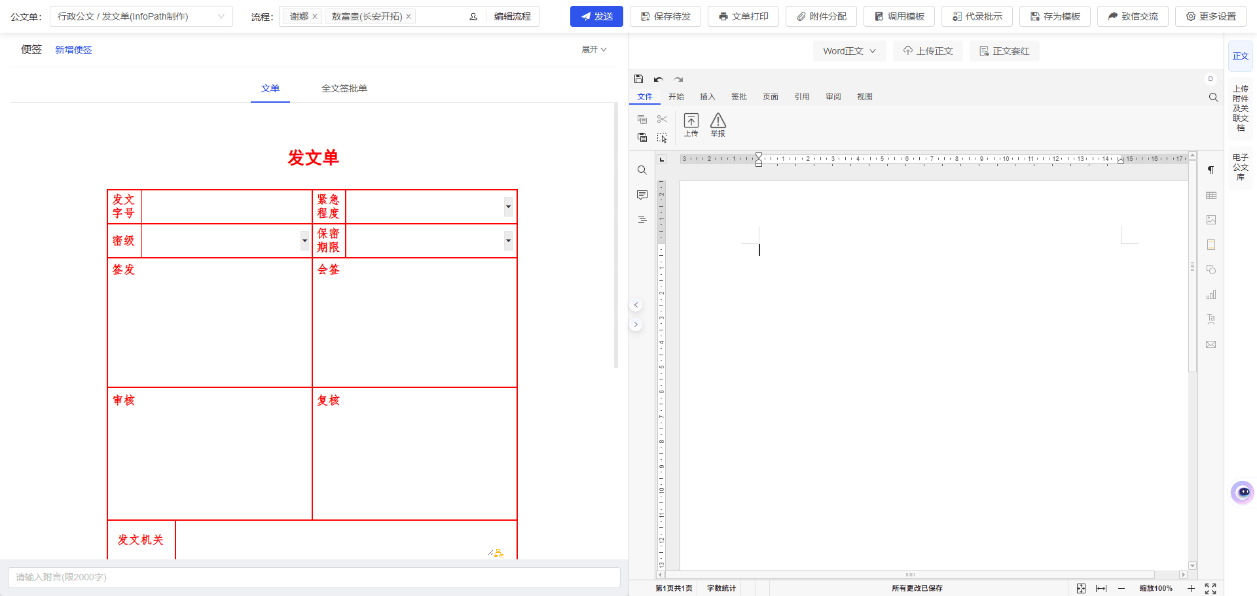
Task: Click the 文单打印 button
Action: click(x=743, y=16)
